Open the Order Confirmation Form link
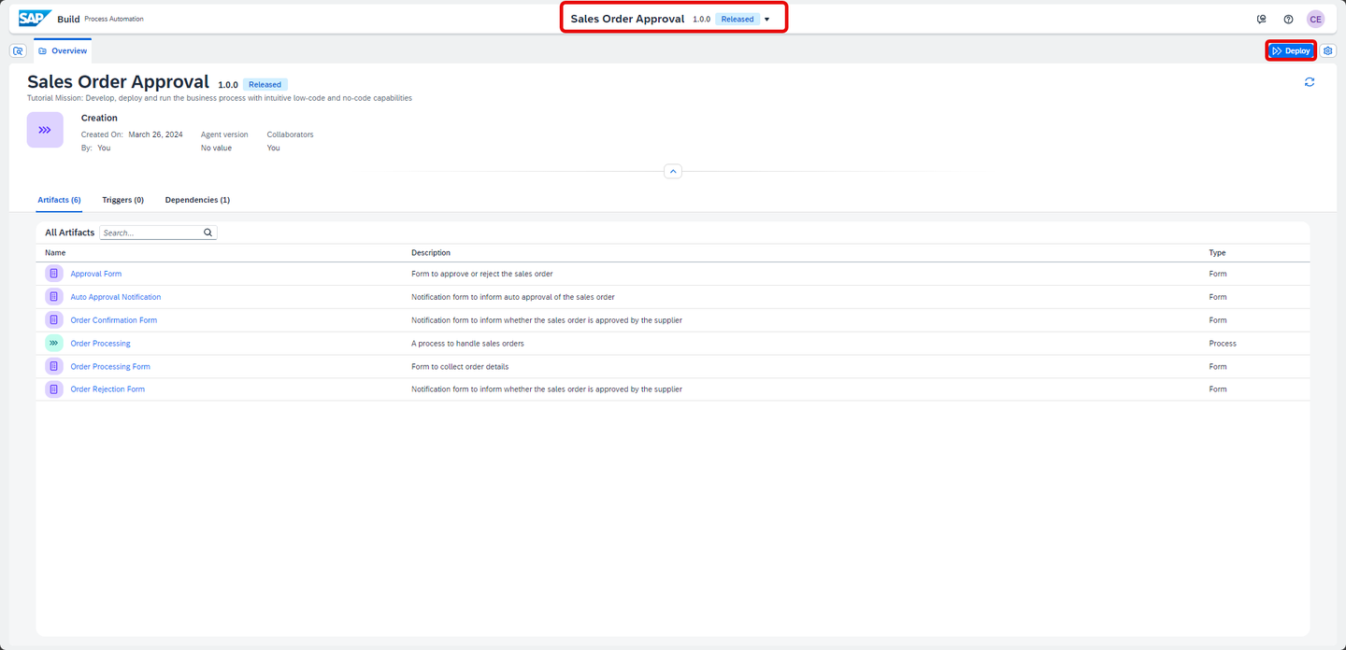The image size is (1346, 650). pos(114,320)
